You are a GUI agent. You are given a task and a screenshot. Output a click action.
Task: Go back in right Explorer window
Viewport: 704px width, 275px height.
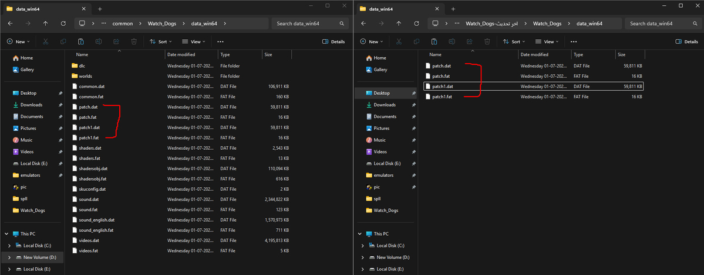click(x=363, y=24)
